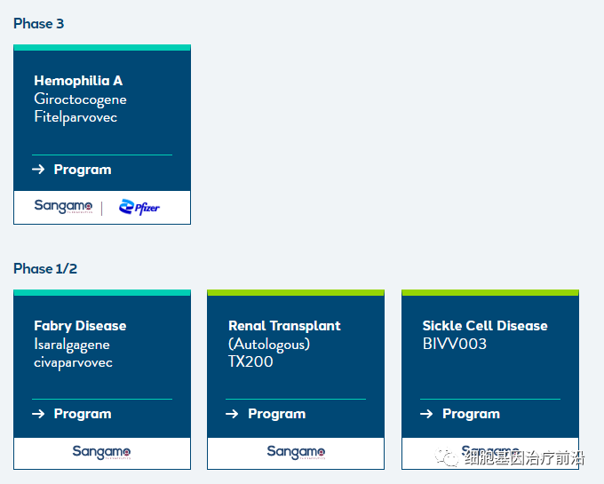Click the BIVV003 product name
Image resolution: width=604 pixels, height=484 pixels.
(x=455, y=344)
